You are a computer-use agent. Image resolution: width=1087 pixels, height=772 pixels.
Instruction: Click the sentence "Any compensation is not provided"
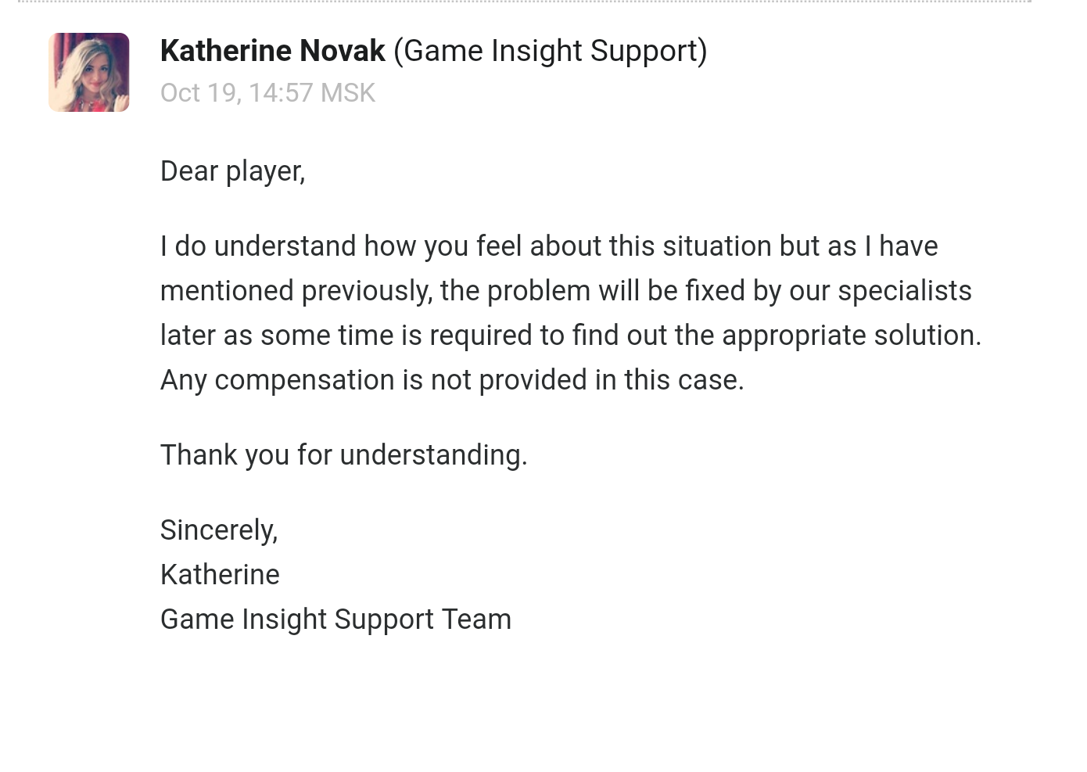tap(452, 380)
